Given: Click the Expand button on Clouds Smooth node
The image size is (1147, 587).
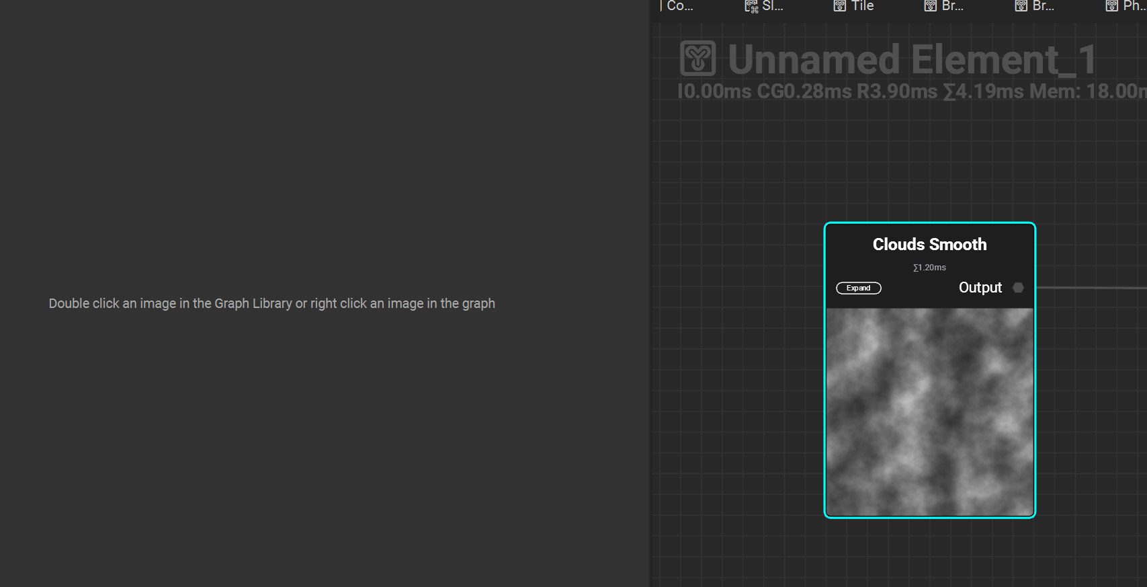Looking at the screenshot, I should pyautogui.click(x=858, y=288).
